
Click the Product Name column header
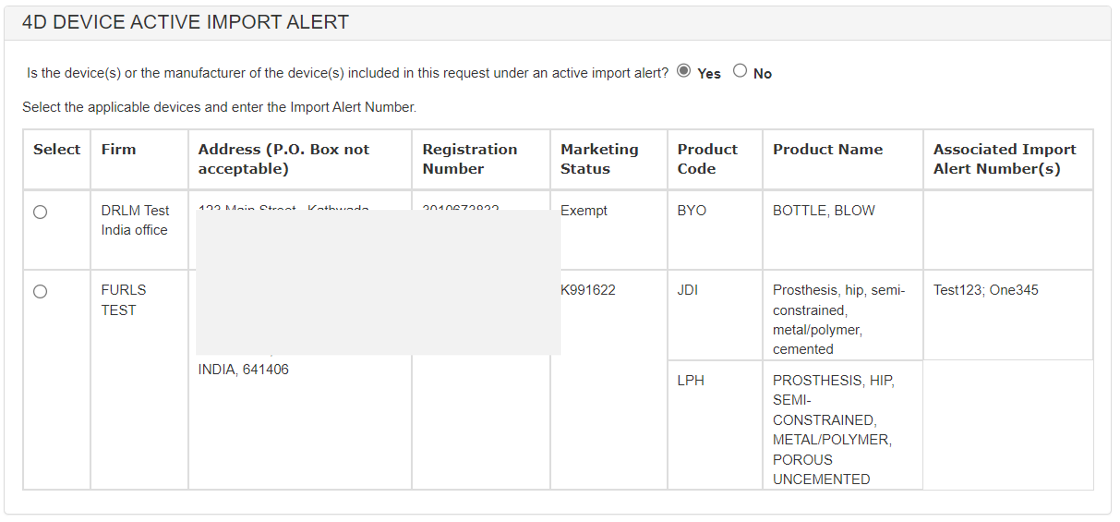coord(828,150)
